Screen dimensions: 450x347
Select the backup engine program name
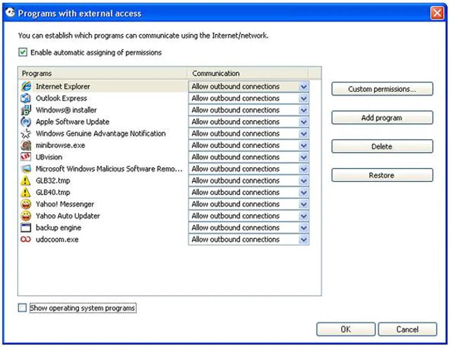[58, 228]
